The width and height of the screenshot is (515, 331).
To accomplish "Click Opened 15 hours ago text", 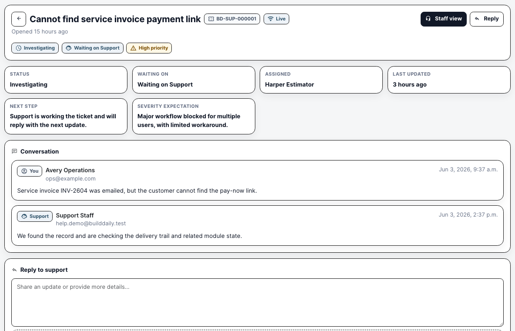I will (40, 31).
